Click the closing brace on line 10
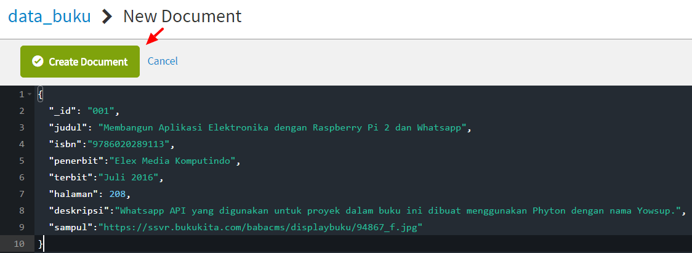Viewport: 692px width, 253px height. (x=41, y=244)
